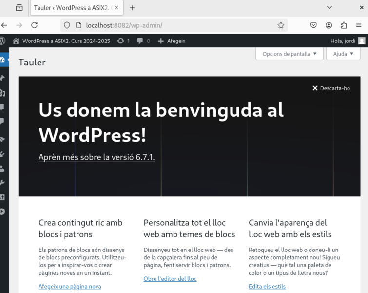
Task: Click the Us donem la benvinguda heading
Action: point(161,123)
